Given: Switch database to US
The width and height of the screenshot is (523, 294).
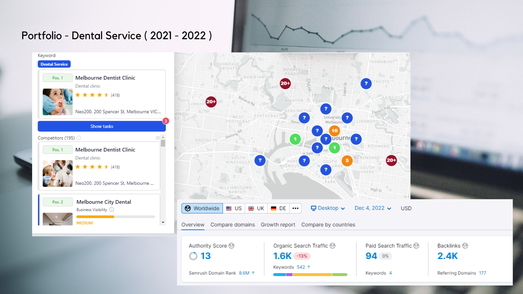Looking at the screenshot, I should tap(234, 208).
